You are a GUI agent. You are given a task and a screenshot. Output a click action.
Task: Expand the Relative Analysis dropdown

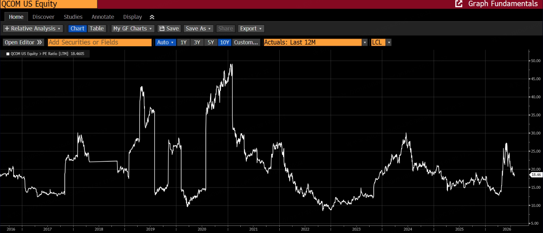33,29
